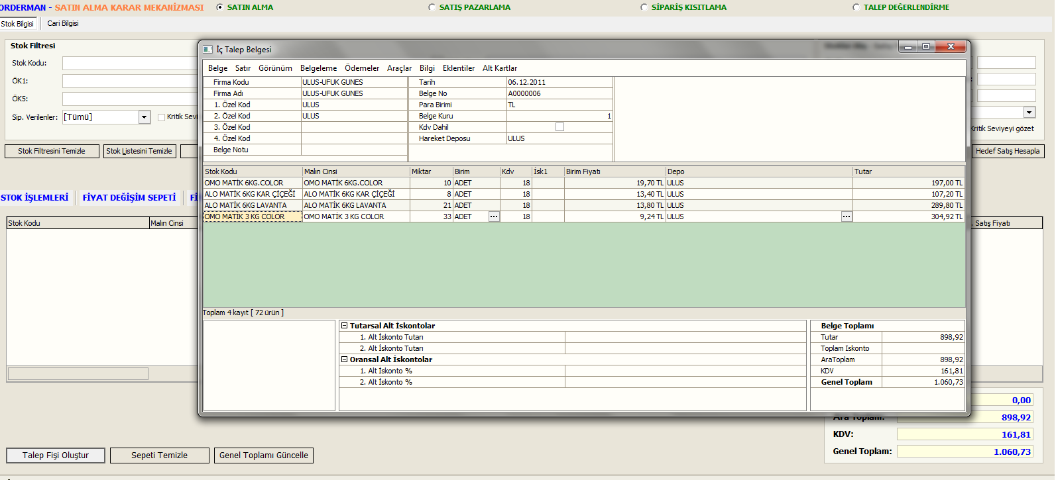Click the ellipsis button in the Depo cell
This screenshot has width=1056, height=480.
point(847,216)
